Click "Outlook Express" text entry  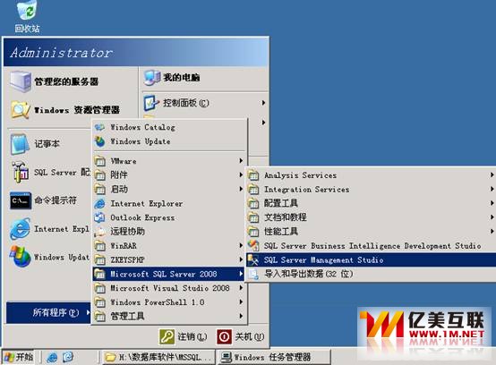pos(142,217)
